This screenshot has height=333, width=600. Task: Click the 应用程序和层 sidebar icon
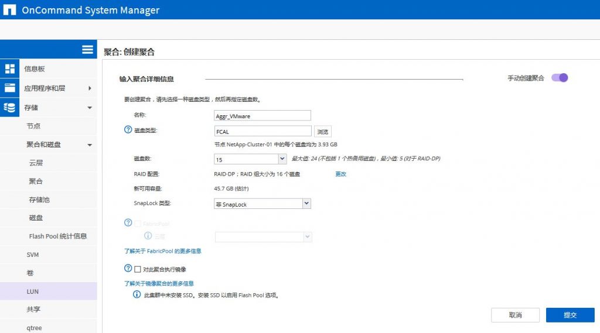[9, 88]
